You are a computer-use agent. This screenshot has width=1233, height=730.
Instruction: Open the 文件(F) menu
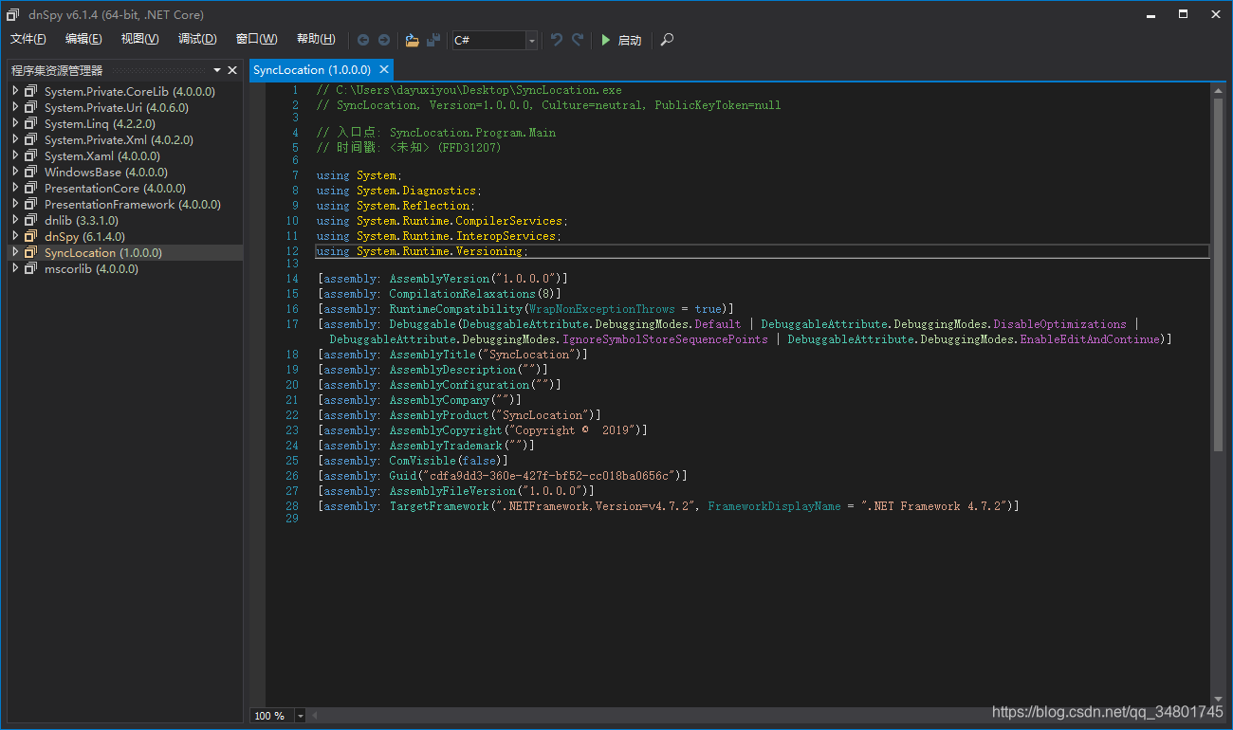pos(28,39)
